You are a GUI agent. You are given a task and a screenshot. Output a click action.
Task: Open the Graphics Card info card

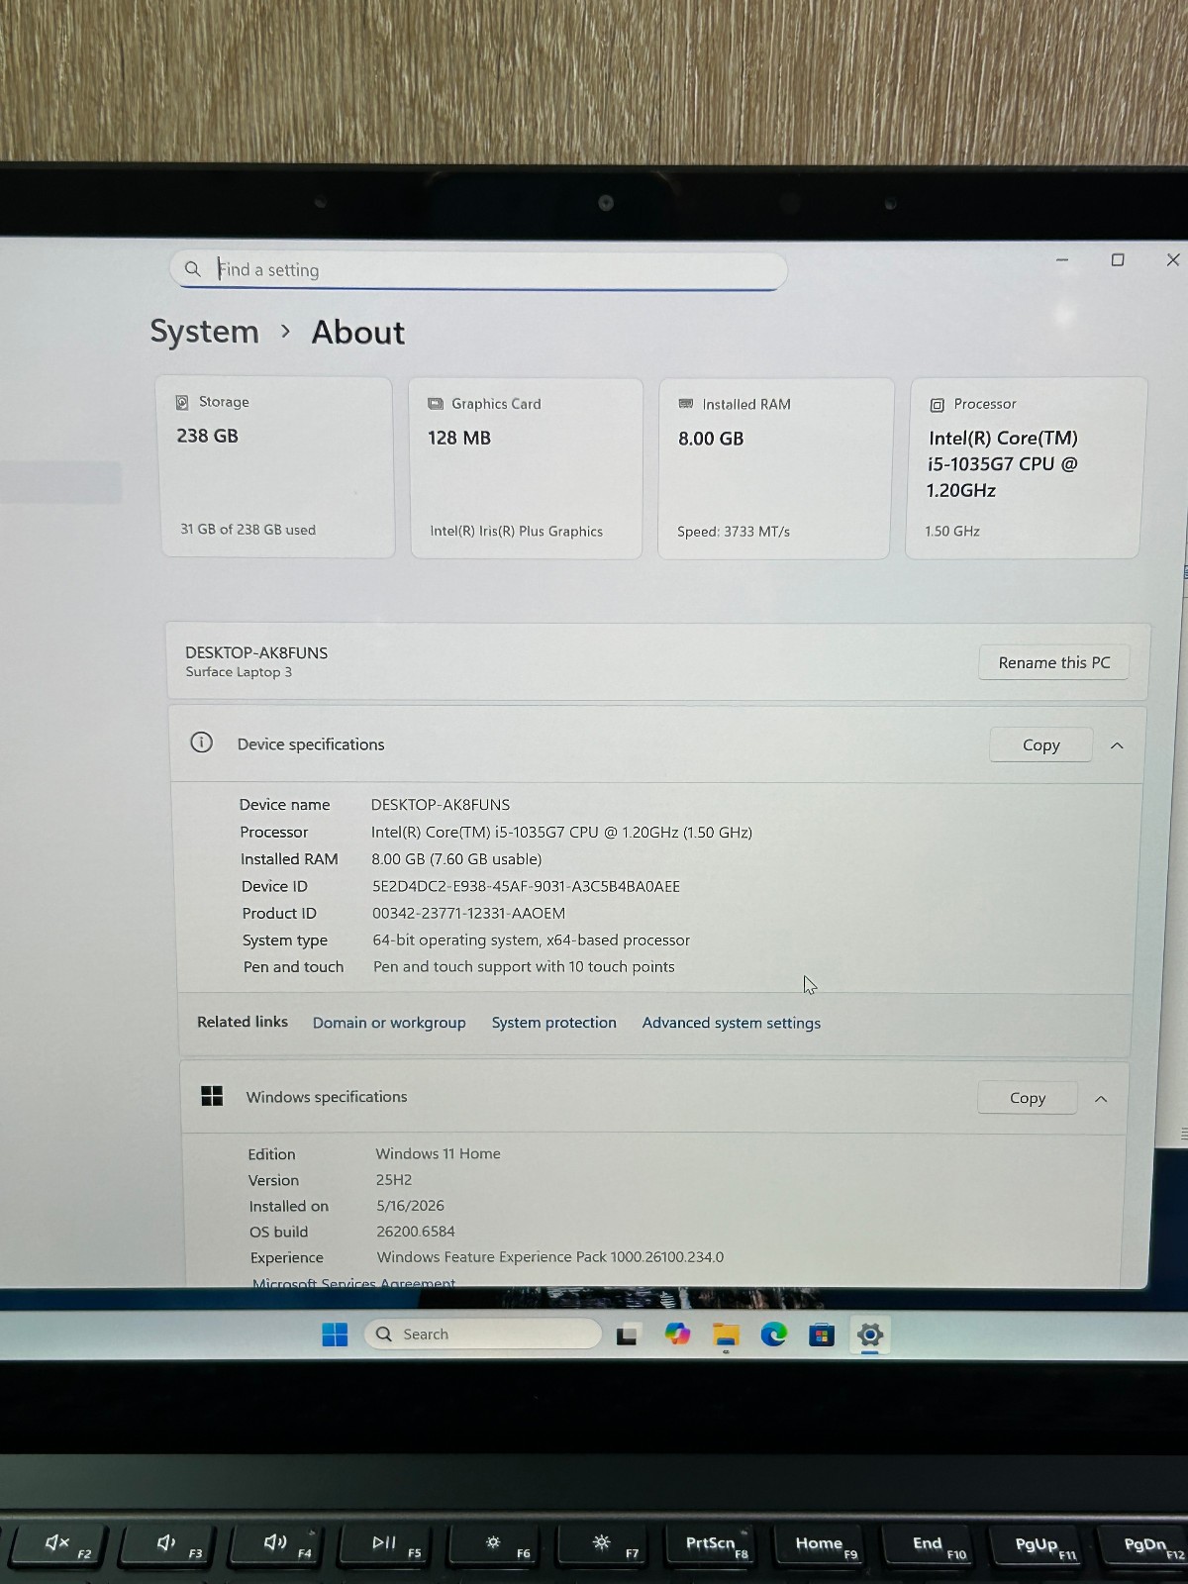[x=526, y=467]
